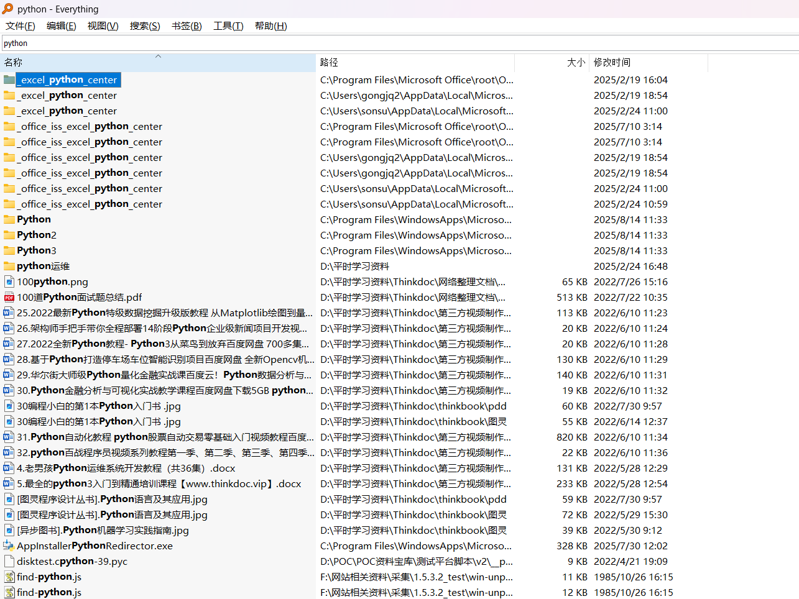Click modified date 2022/5/30 9:12
Viewport: 799px width, 599px height.
tap(628, 530)
